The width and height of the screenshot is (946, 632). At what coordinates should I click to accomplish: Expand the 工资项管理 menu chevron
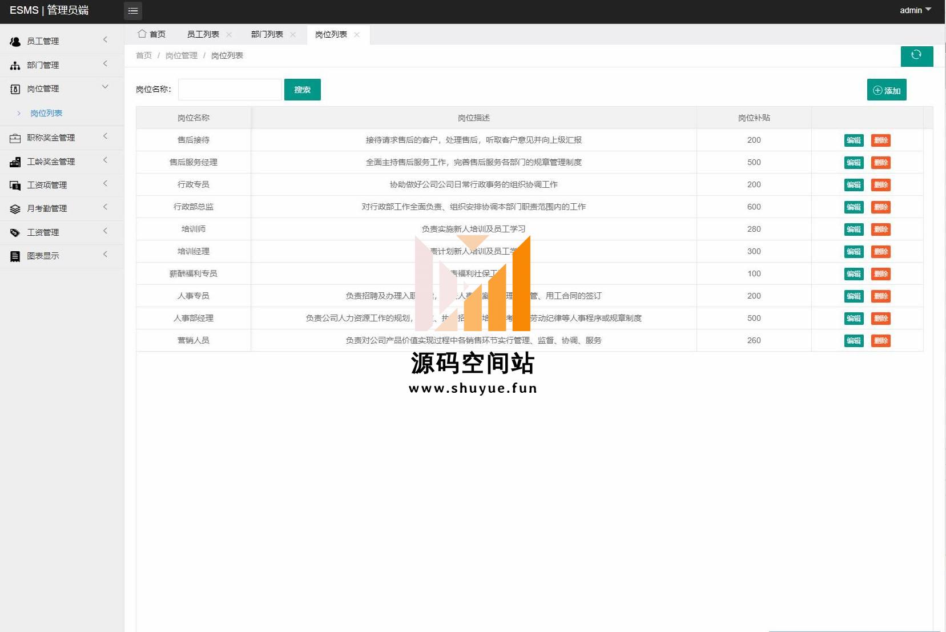click(105, 183)
